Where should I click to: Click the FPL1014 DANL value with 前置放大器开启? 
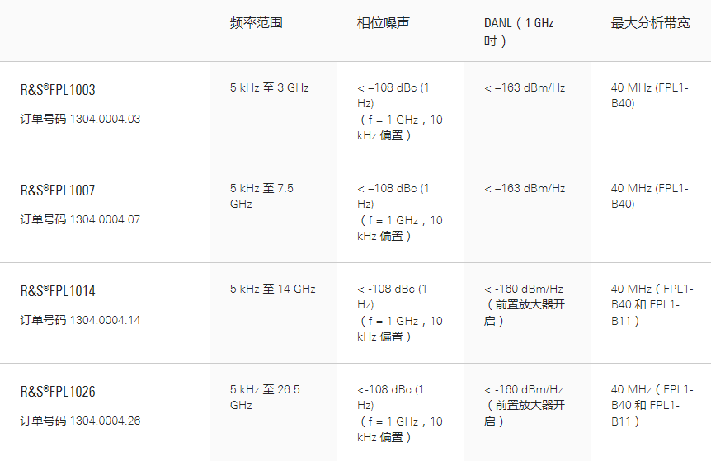(525, 304)
